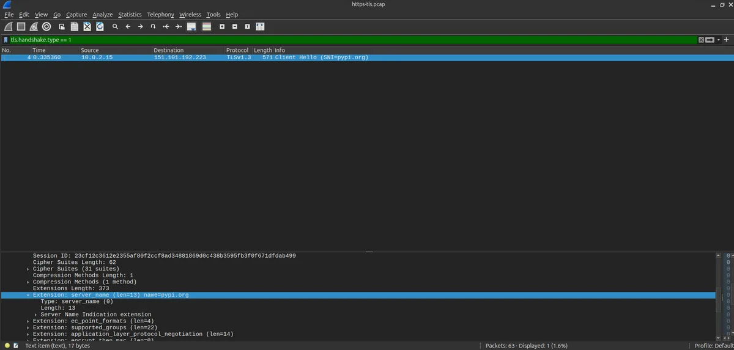Restart the current capture from the toolbar
This screenshot has height=350, width=734.
pyautogui.click(x=34, y=26)
